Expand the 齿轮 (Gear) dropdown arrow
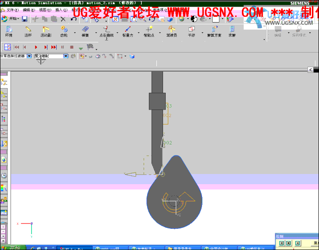Viewport: 319px width, 250px height. tap(75, 32)
